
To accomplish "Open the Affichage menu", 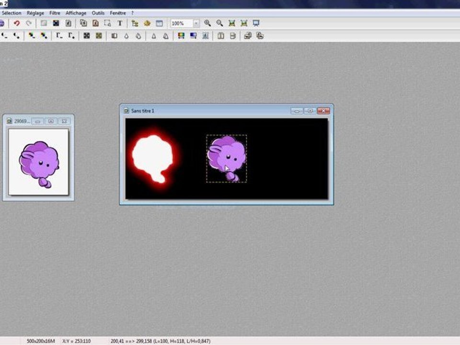I will [x=76, y=13].
